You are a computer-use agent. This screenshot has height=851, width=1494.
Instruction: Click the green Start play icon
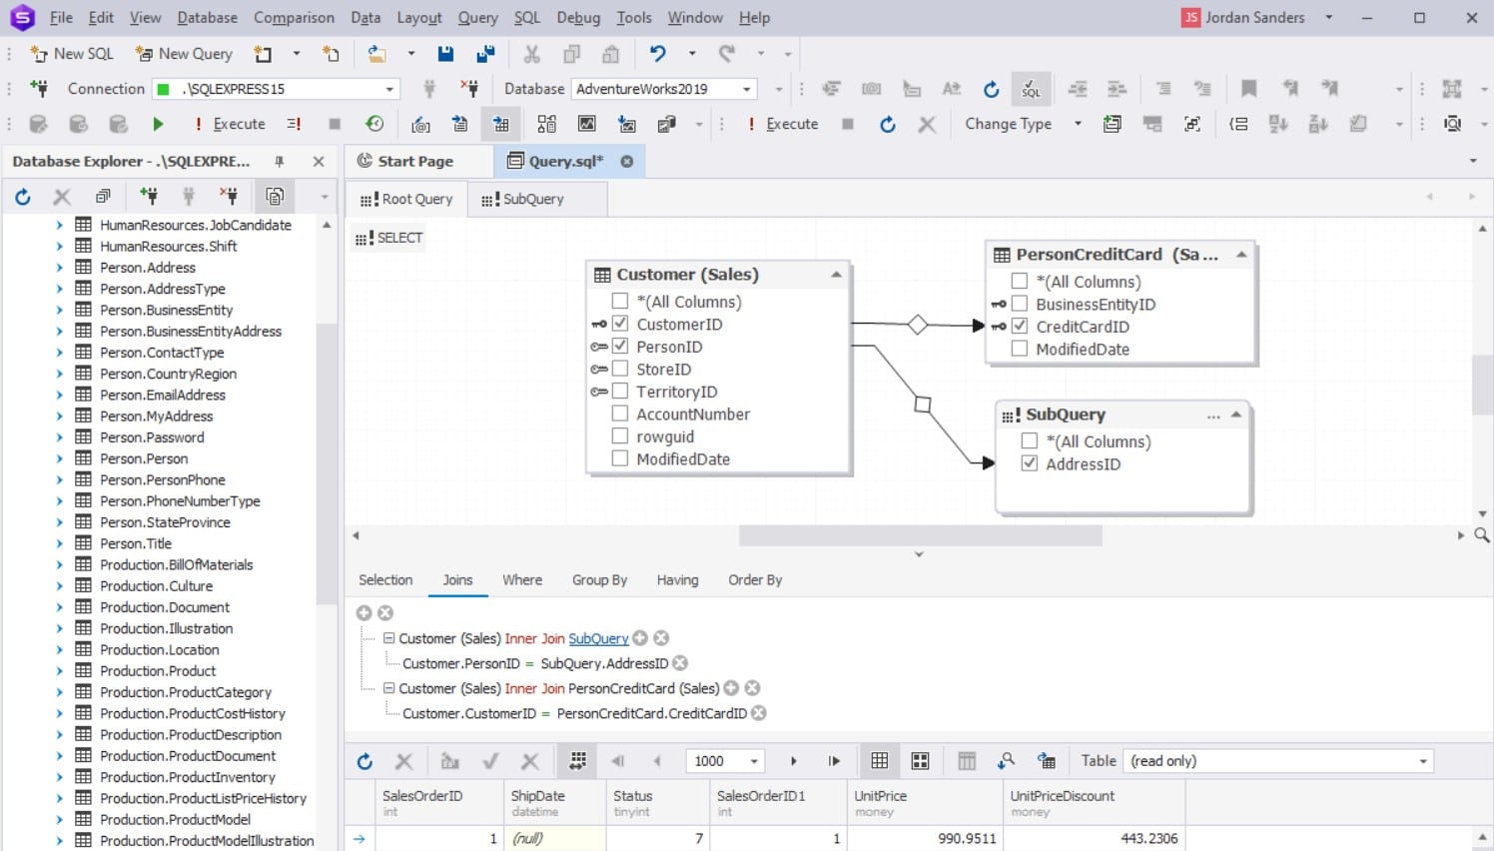click(157, 124)
